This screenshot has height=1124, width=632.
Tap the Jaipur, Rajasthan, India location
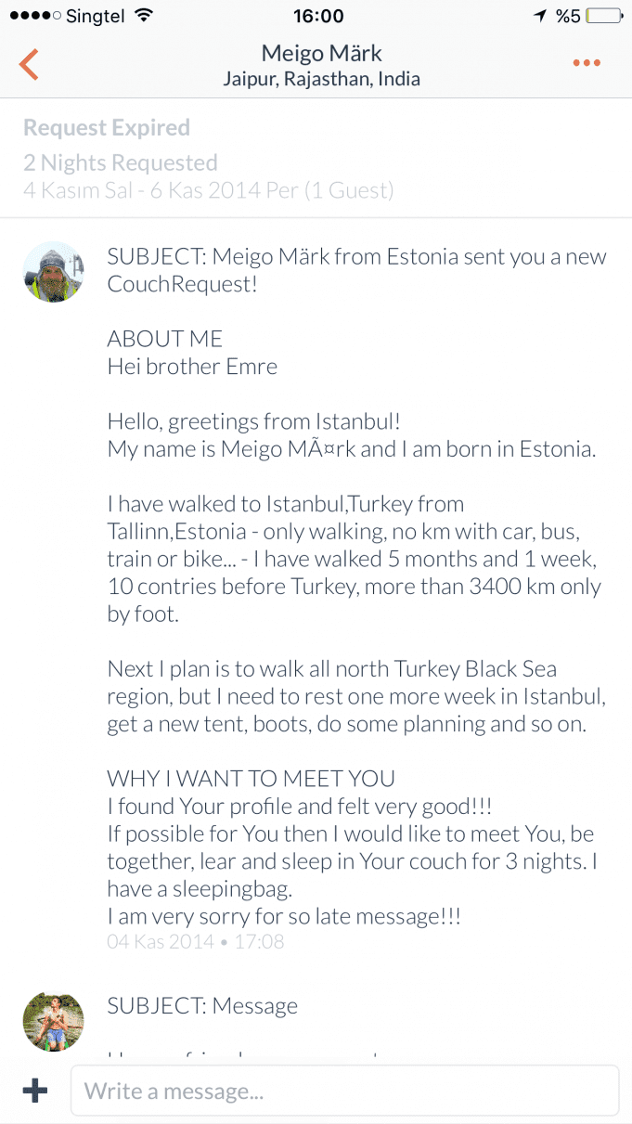point(322,79)
